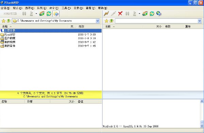Click the log pane scroll-down arrow
This screenshot has height=133, width=204.
click(202, 126)
